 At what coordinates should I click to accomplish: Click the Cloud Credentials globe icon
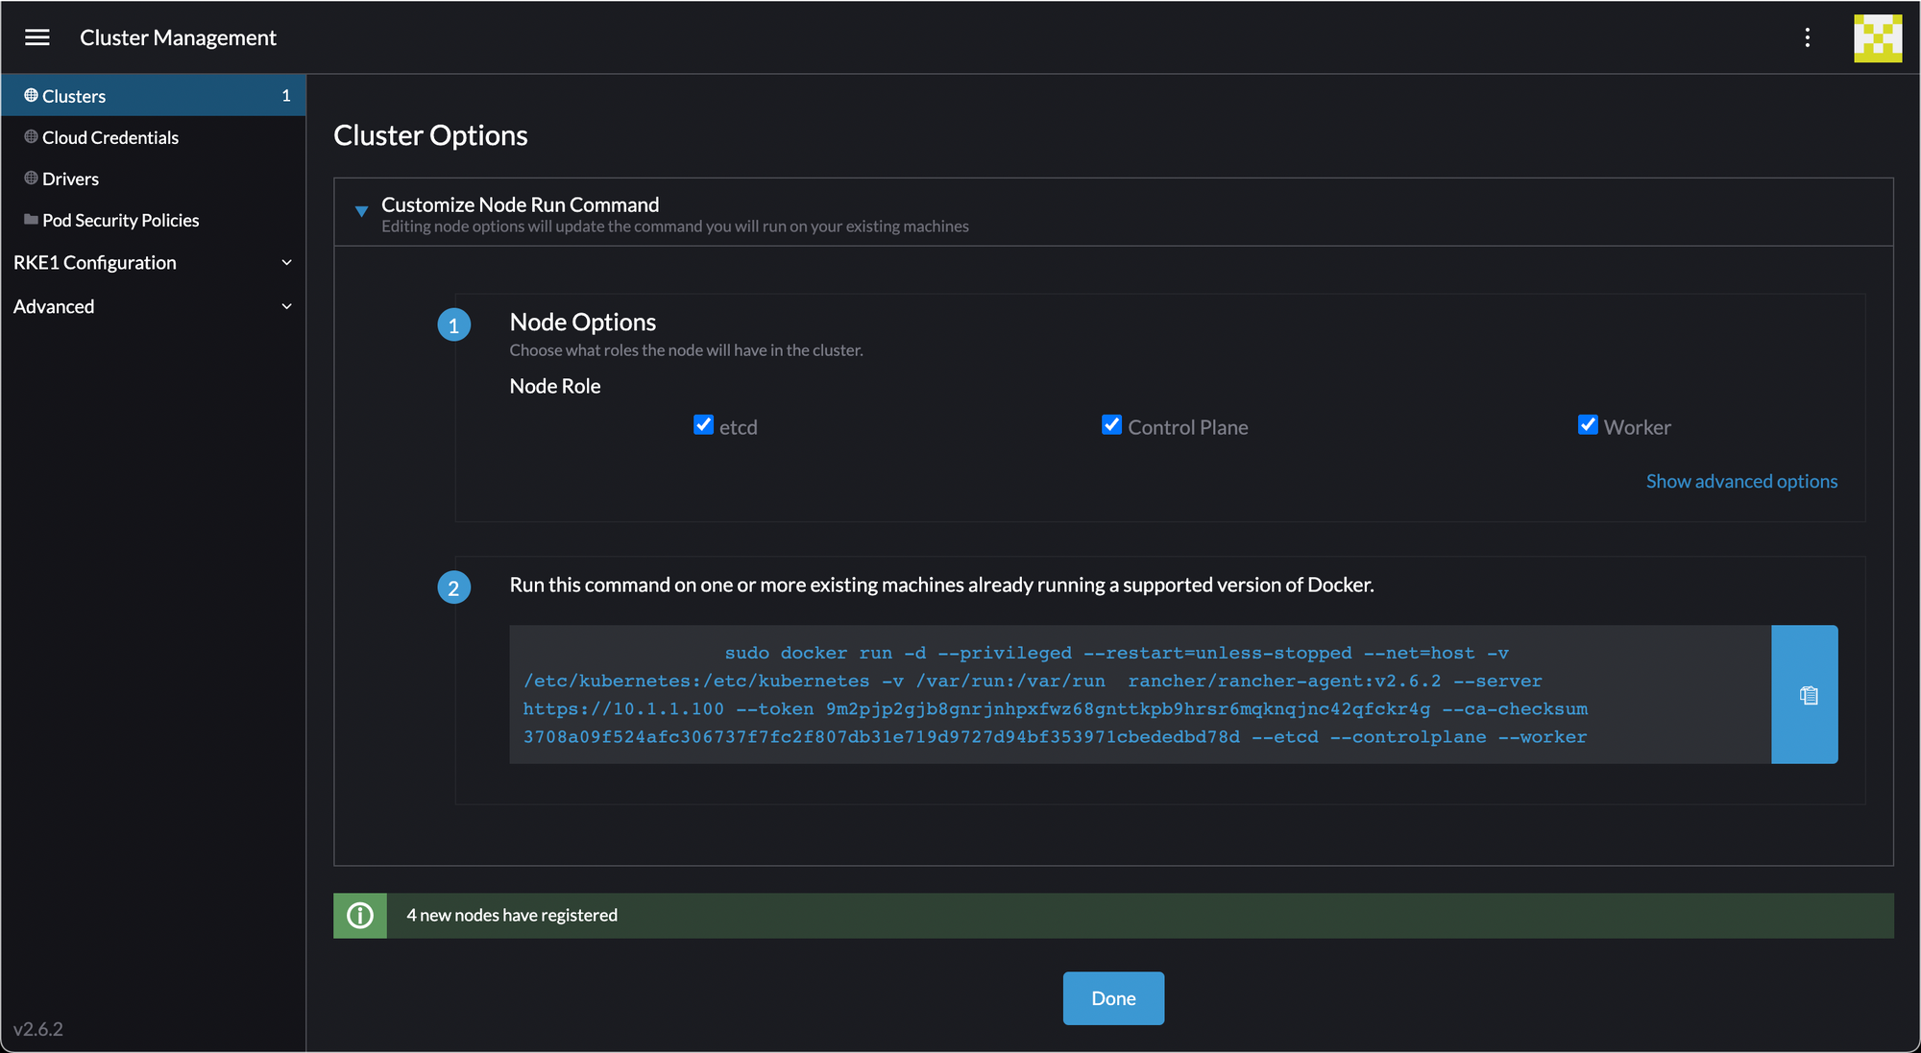click(x=31, y=137)
